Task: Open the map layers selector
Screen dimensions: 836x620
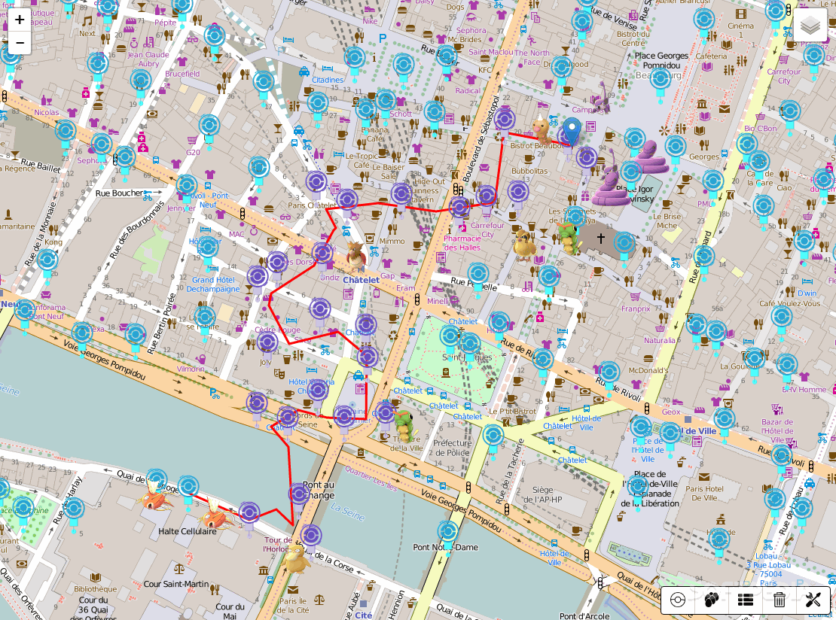Action: pyautogui.click(x=810, y=25)
